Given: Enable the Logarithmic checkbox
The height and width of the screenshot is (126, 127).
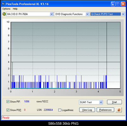Looking at the screenshot, I should [60, 110].
